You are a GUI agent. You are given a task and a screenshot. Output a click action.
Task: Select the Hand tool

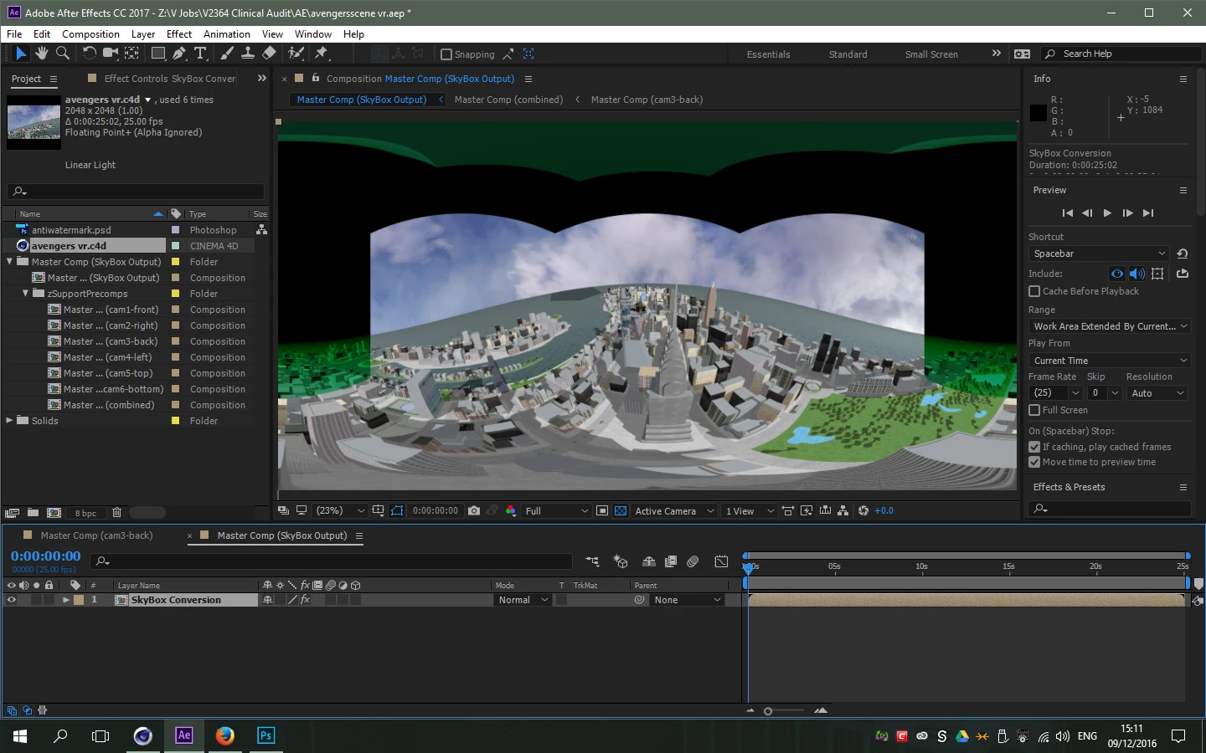(41, 54)
